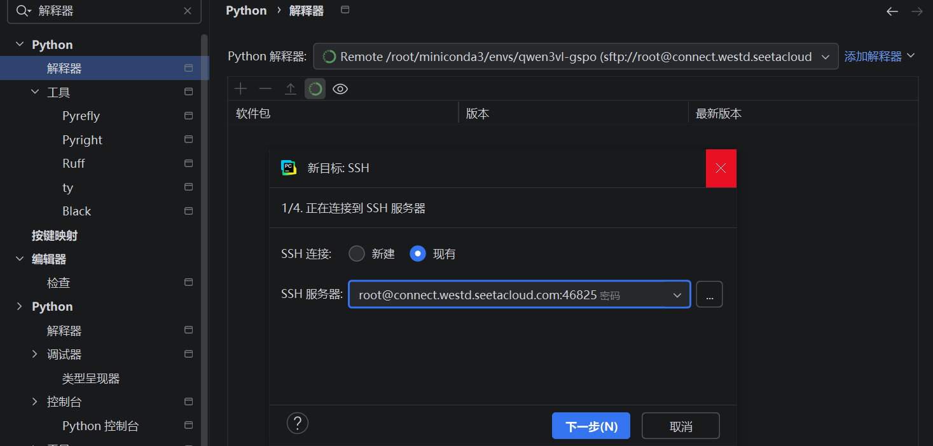933x446 pixels.
Task: Open the Python 解释器 dropdown
Action: 576,57
